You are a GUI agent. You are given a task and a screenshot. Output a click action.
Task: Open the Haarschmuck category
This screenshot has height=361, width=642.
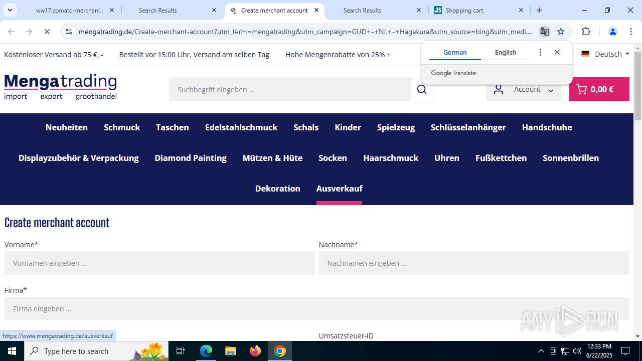(x=391, y=158)
